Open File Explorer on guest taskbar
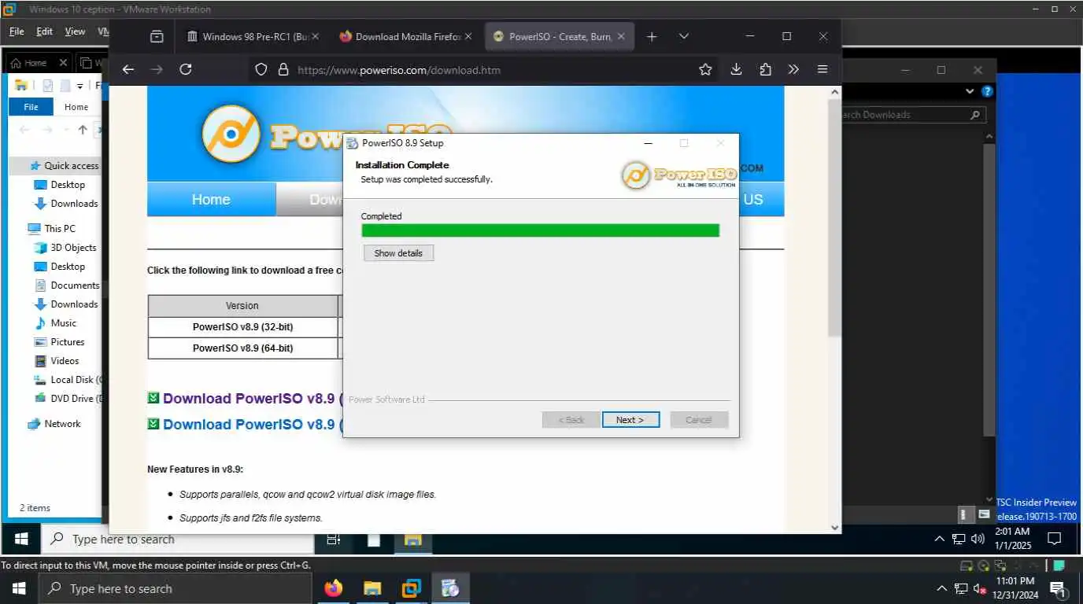 (412, 540)
